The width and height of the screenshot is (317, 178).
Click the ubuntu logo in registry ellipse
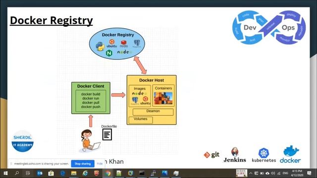[x=112, y=44]
